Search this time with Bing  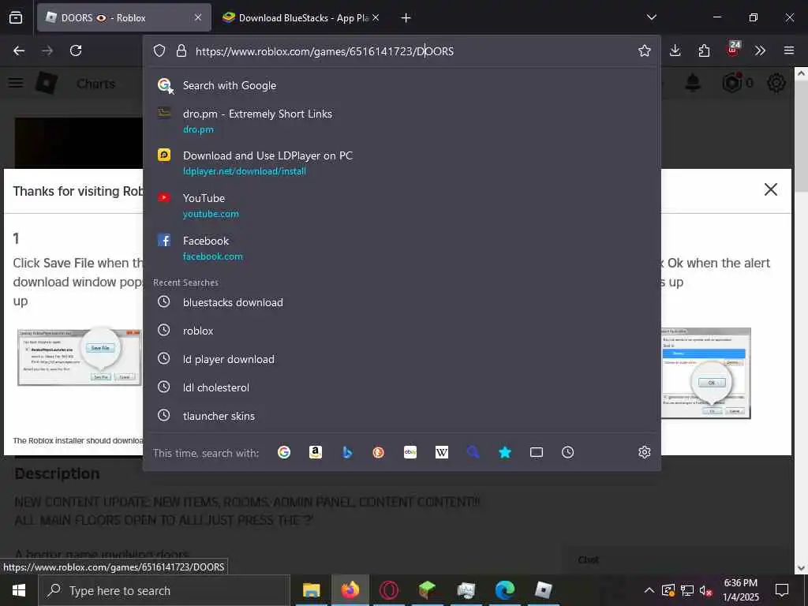[347, 452]
